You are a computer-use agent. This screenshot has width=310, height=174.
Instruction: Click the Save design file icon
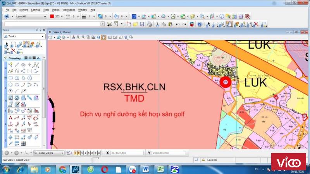(x=142, y=24)
